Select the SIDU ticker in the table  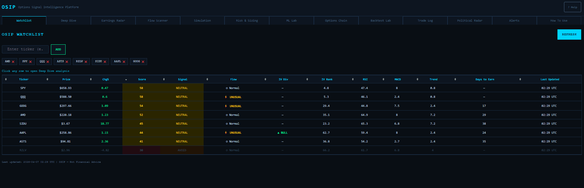23,124
